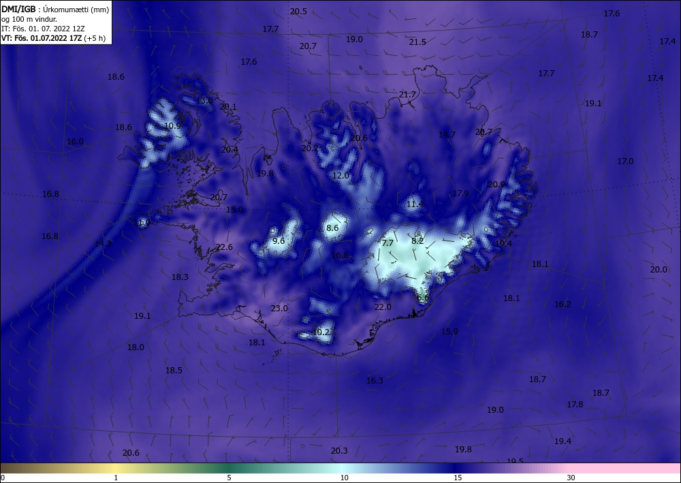Screen dimensions: 681x483
Task: Click the 14.7 value on the map
Action: tap(447, 134)
